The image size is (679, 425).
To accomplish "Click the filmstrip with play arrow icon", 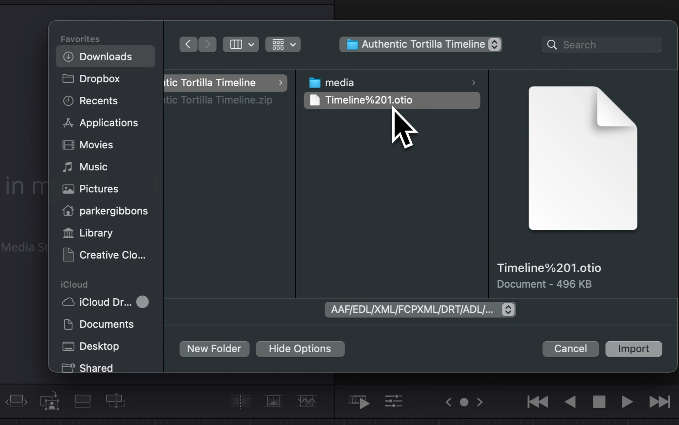I will [359, 402].
